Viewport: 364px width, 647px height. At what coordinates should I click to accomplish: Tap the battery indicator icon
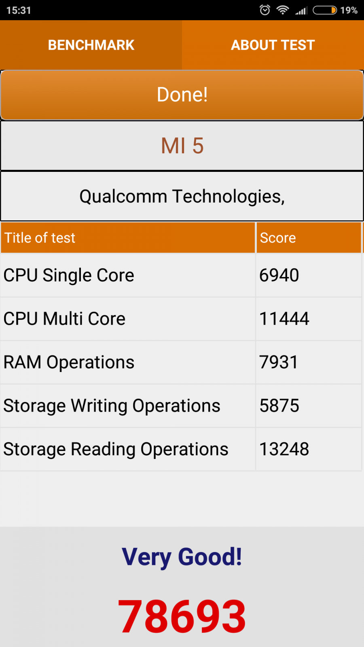(x=325, y=10)
